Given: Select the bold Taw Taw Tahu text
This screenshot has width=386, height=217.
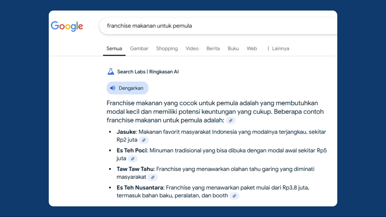Looking at the screenshot, I should coord(135,169).
